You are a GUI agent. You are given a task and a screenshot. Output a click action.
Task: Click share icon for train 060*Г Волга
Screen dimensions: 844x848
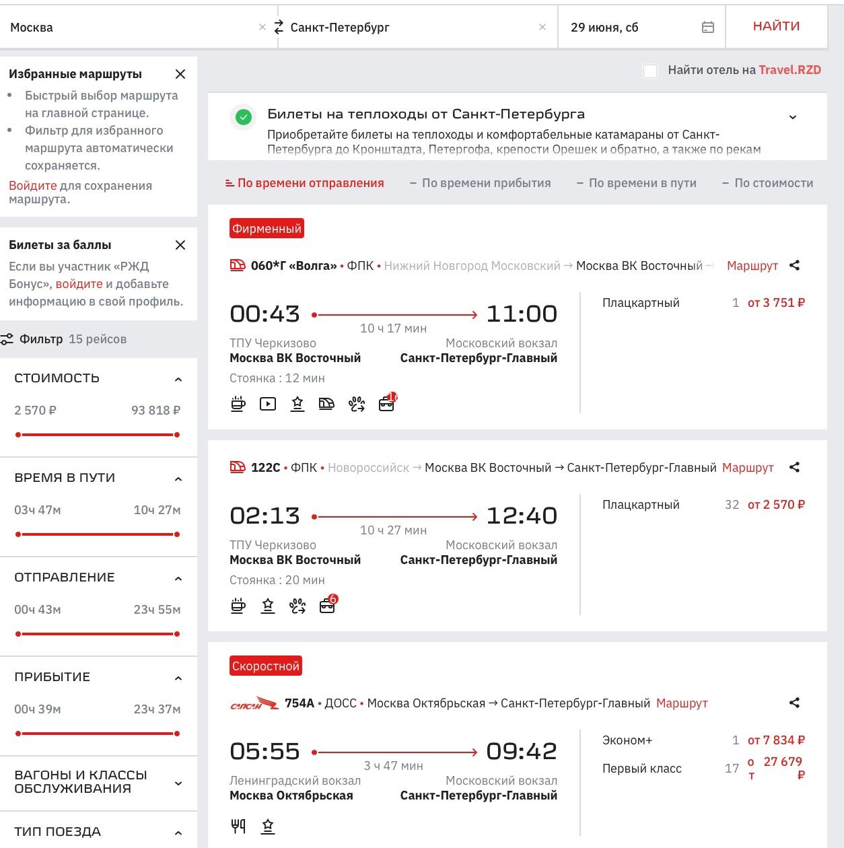(x=794, y=265)
